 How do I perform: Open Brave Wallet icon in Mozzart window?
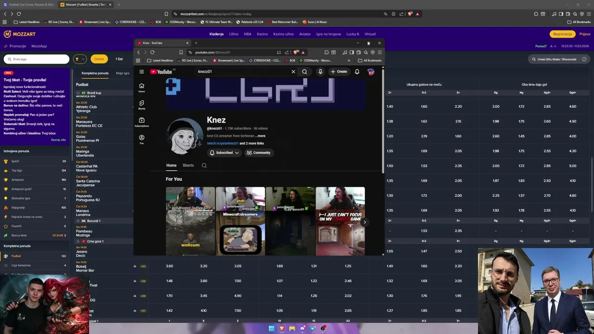coord(568,14)
